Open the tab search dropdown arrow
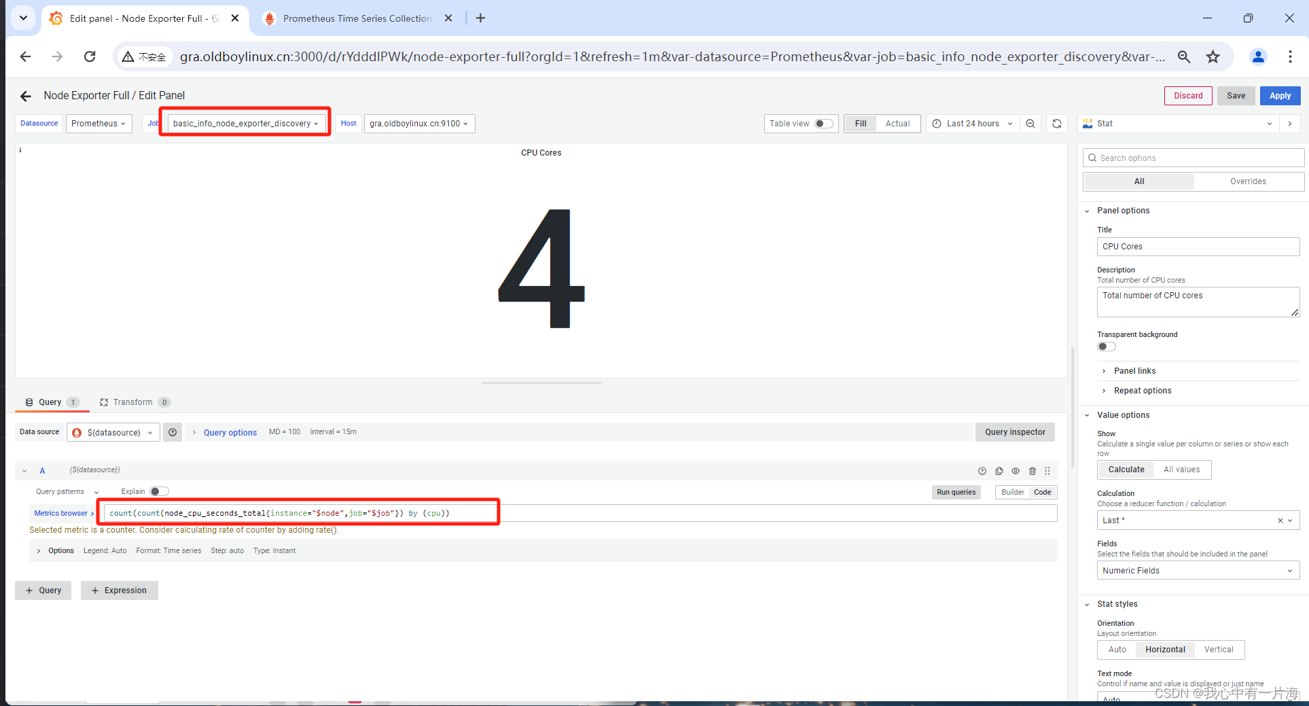The image size is (1309, 706). tap(23, 18)
